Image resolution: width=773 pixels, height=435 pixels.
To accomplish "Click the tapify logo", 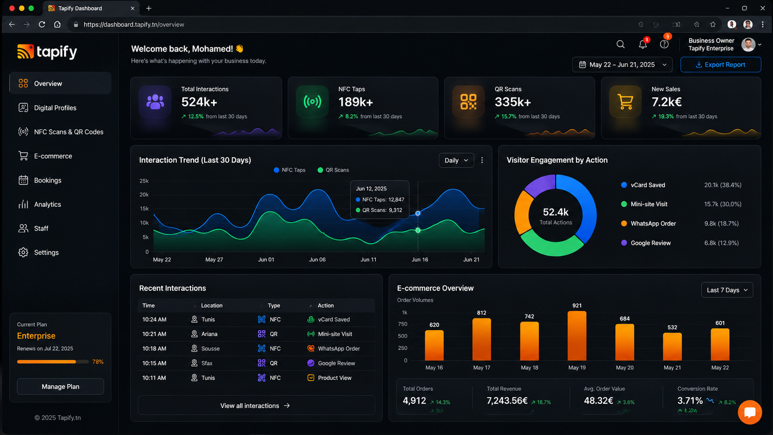I will point(47,52).
